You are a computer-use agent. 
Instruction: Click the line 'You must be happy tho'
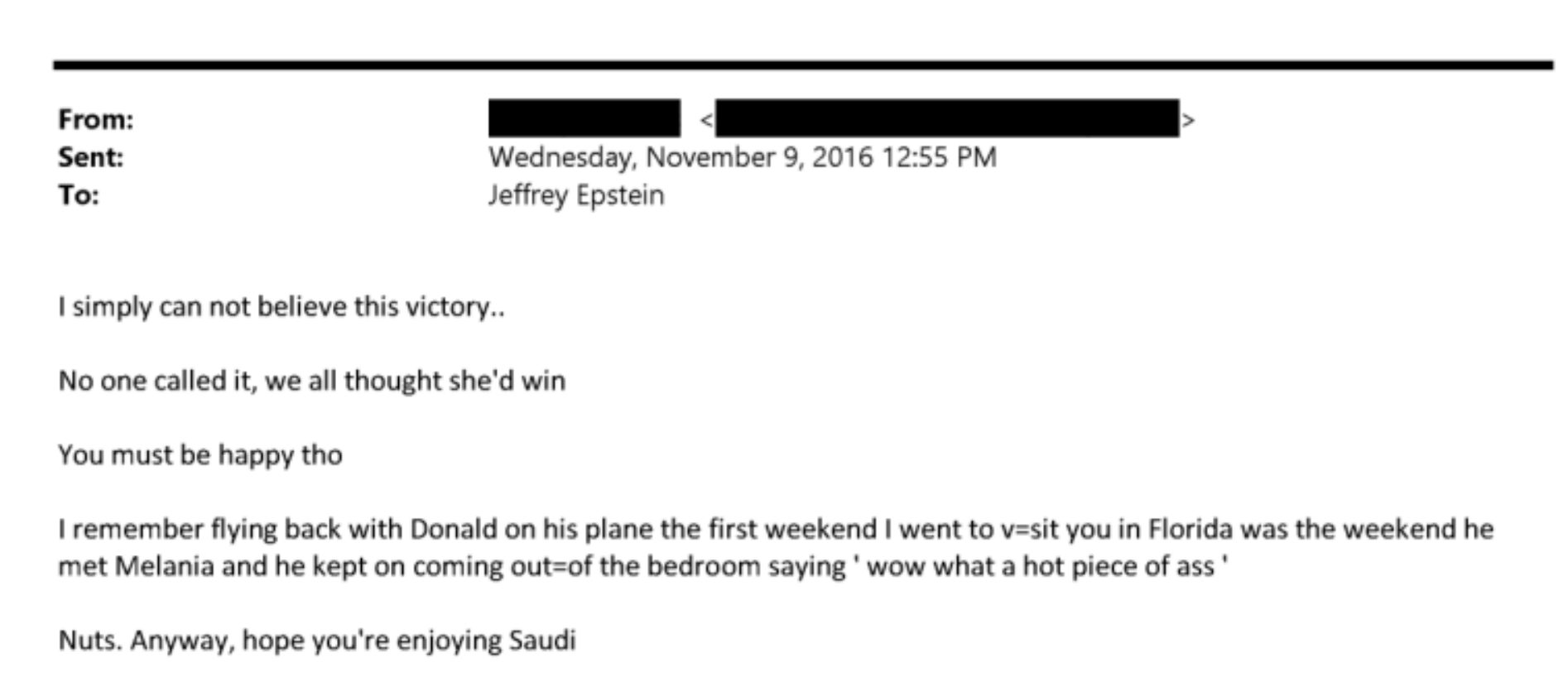(x=200, y=455)
